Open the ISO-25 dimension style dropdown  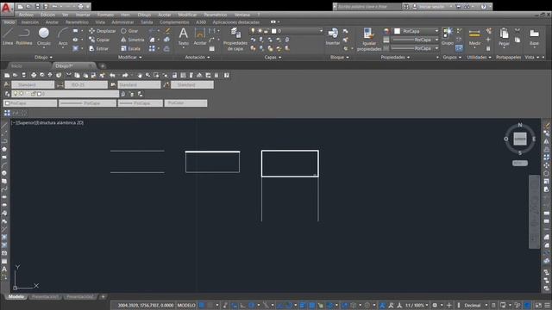pos(86,84)
